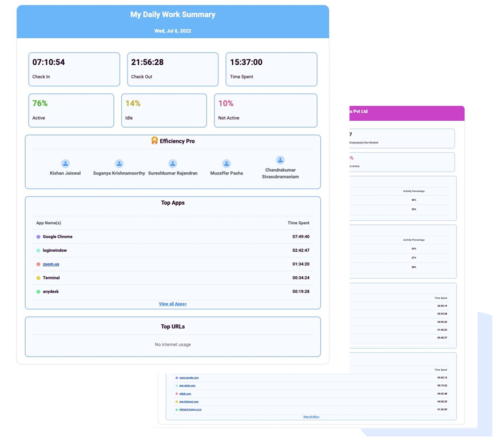Screen dimensions: 493x437
Task: Open the View all URLs link
Action: [x=311, y=417]
